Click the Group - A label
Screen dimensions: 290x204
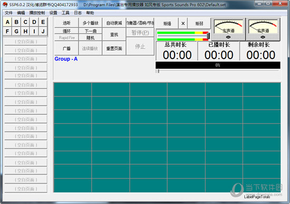(x=66, y=59)
